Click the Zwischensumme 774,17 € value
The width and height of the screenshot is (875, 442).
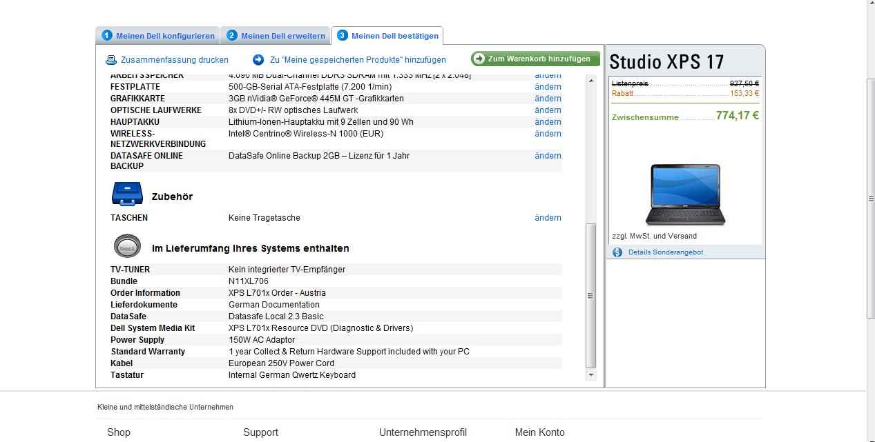pyautogui.click(x=738, y=116)
